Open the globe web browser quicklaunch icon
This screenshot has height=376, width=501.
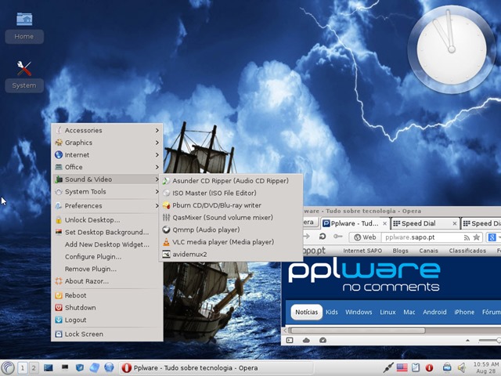tap(109, 367)
